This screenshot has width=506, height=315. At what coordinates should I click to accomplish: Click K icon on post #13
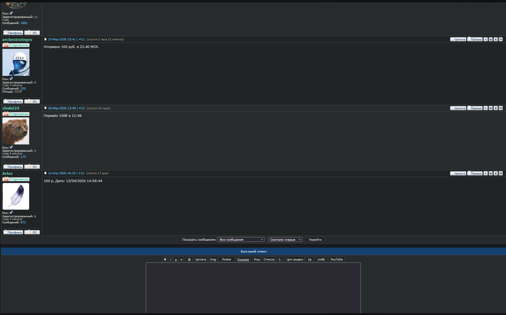pyautogui.click(x=496, y=174)
